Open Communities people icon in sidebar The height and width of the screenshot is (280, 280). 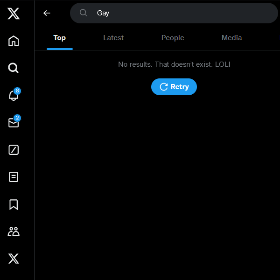coord(14,231)
